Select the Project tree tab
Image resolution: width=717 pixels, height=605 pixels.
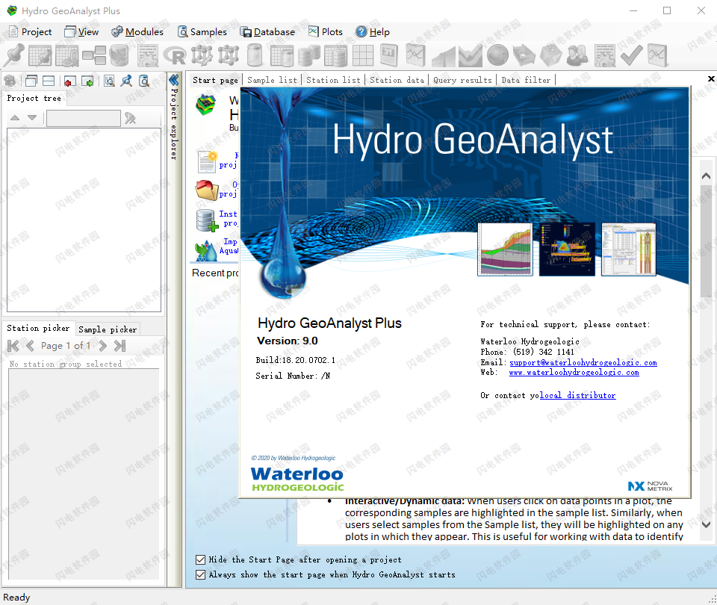click(x=34, y=99)
